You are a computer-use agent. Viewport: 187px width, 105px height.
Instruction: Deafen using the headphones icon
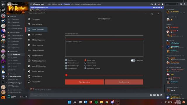(x=23, y=97)
